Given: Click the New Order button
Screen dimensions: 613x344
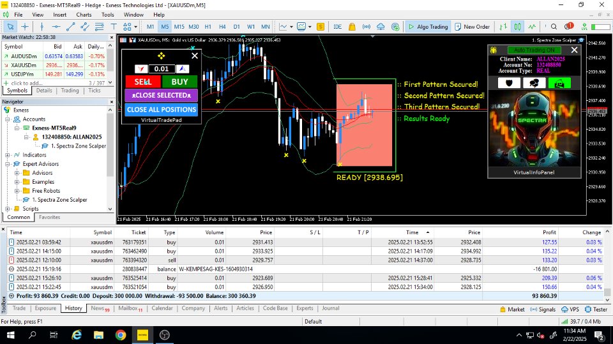Looking at the screenshot, I should click(x=473, y=27).
